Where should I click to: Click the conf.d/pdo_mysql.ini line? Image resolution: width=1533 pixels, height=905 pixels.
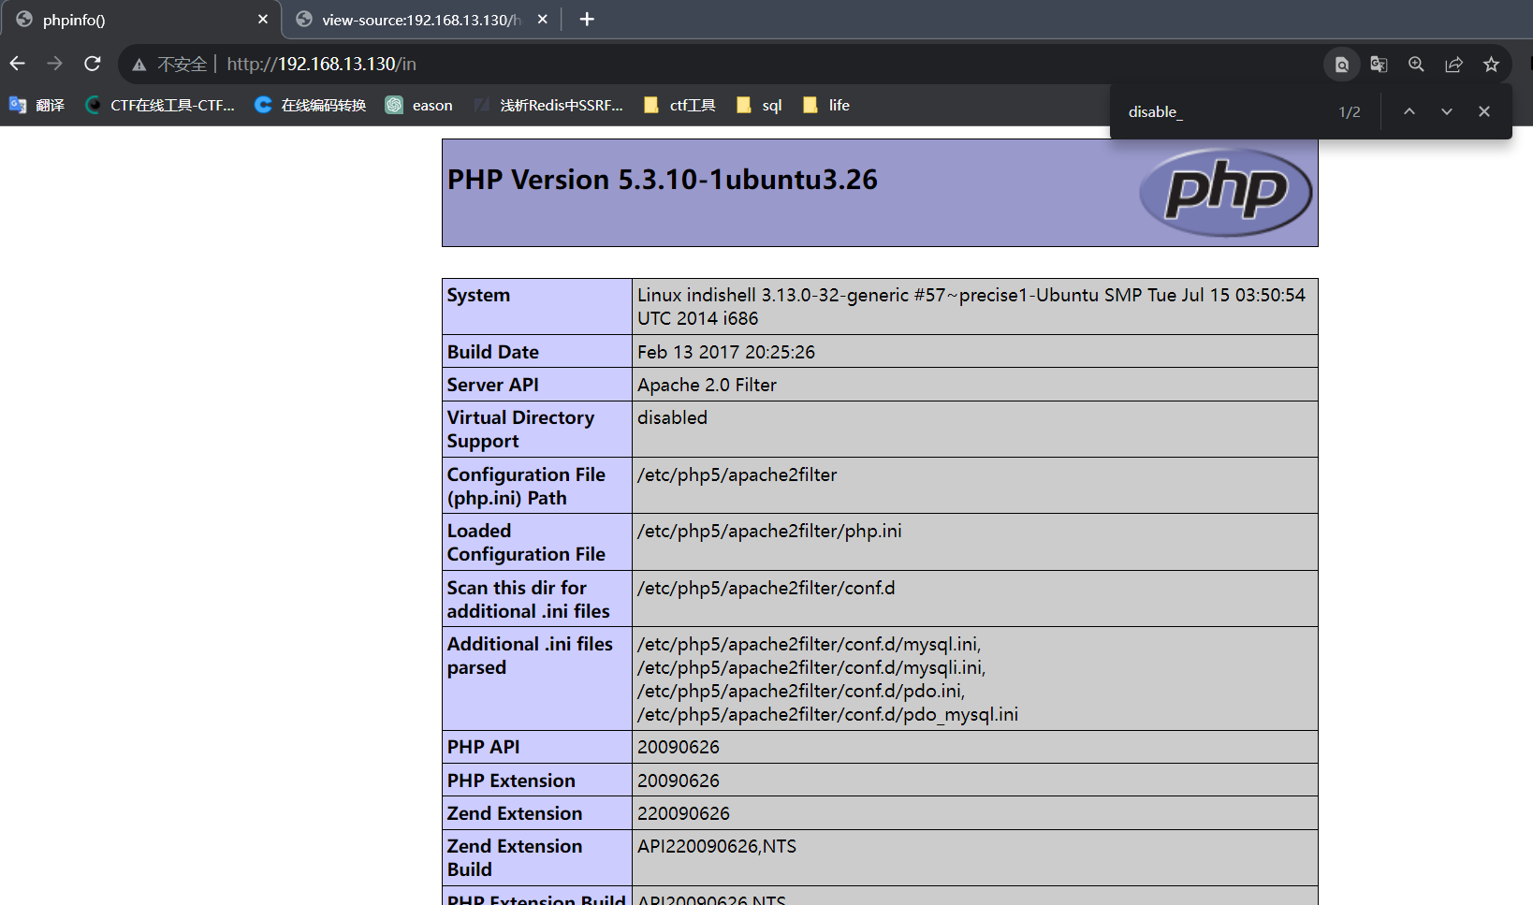[x=828, y=715]
